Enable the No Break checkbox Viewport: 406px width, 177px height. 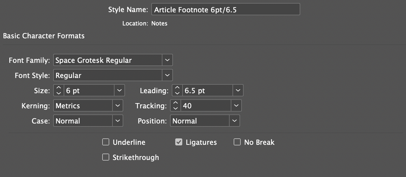[237, 142]
